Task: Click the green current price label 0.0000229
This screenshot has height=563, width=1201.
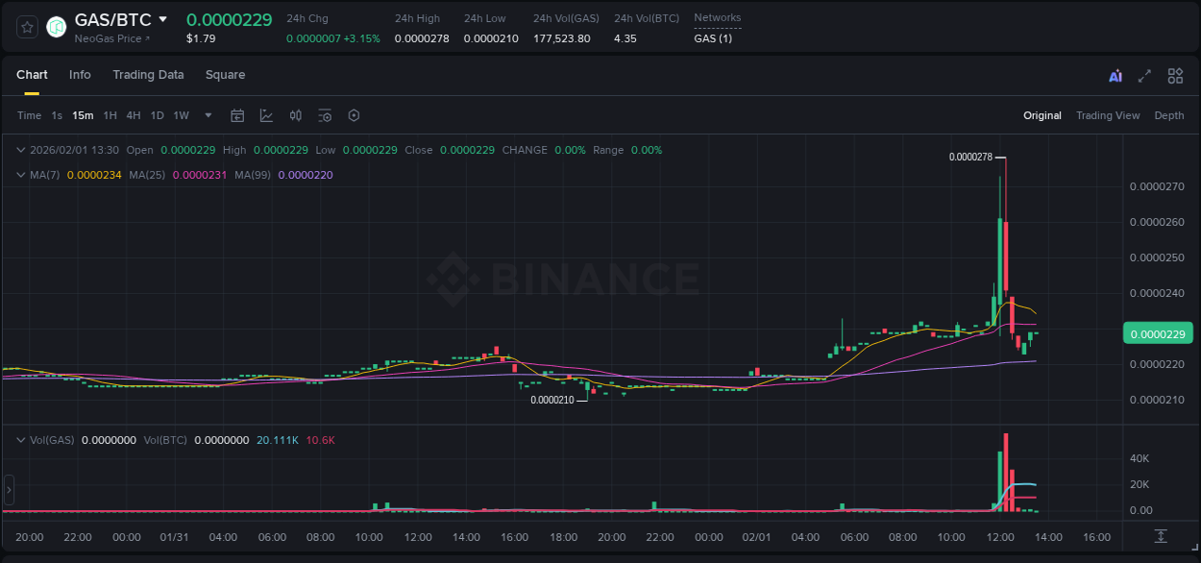Action: [1160, 332]
